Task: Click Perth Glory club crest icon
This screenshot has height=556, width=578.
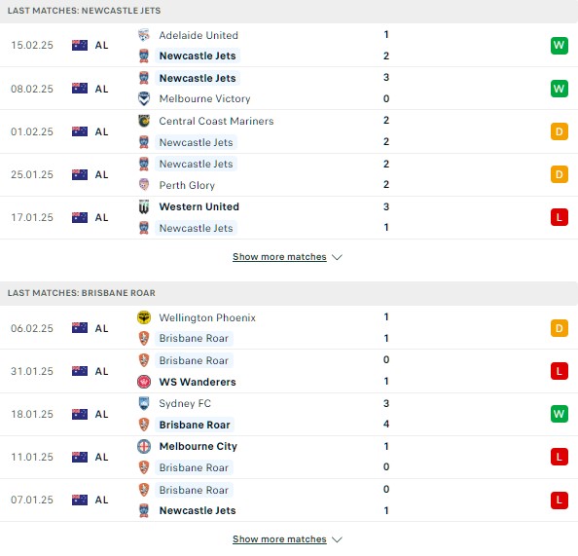Action: [144, 184]
